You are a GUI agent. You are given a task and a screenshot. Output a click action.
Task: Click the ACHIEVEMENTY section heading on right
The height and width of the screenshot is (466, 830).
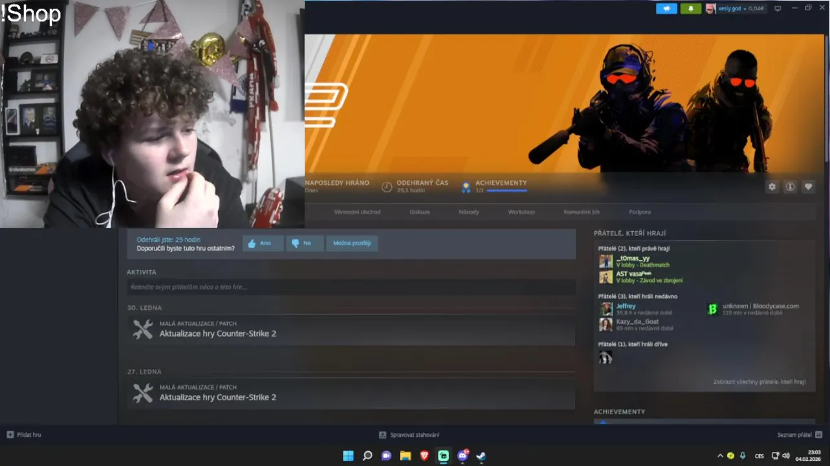[619, 412]
